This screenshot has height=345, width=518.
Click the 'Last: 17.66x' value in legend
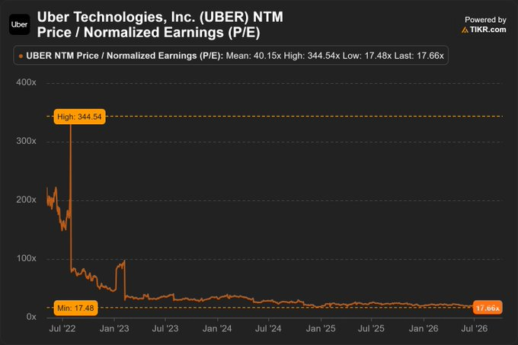coord(419,56)
